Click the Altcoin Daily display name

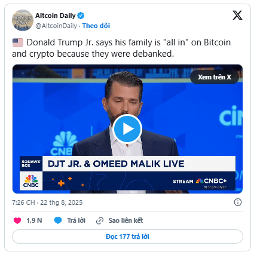click(56, 16)
